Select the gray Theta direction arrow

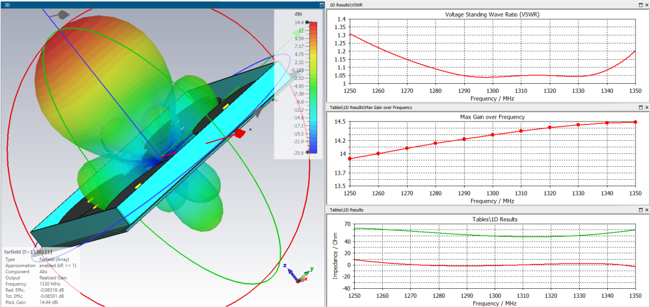[62, 15]
